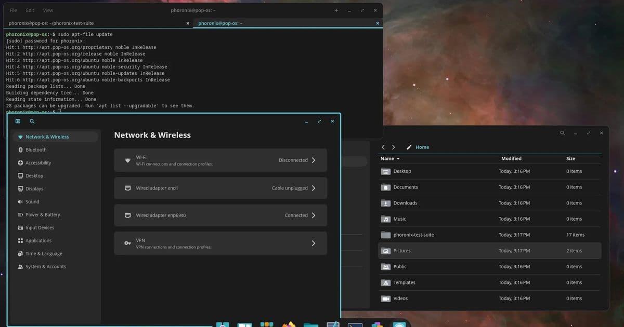Click the edit path pencil icon
624x327 pixels.
(409, 147)
